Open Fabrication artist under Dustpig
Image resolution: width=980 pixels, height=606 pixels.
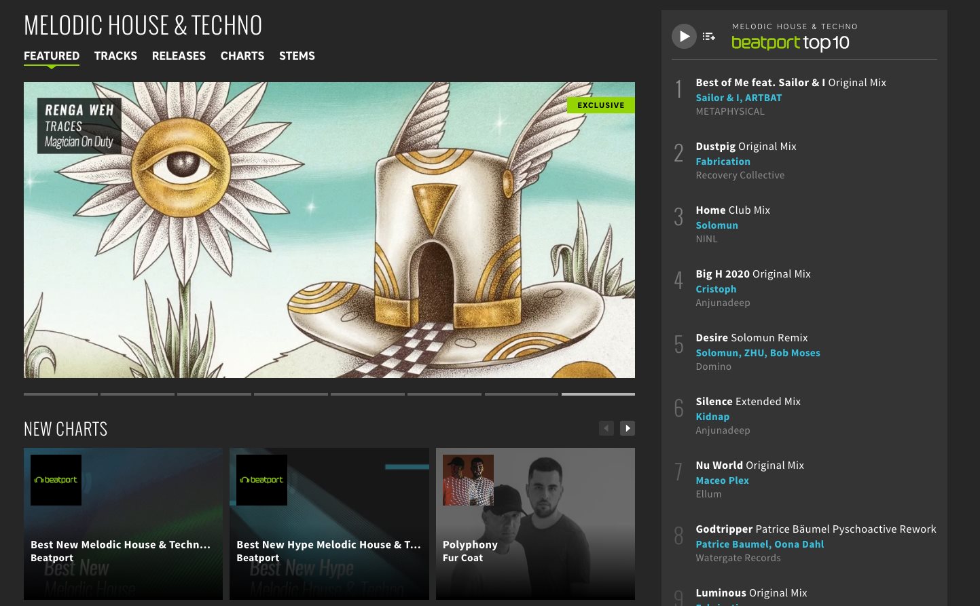pos(723,162)
